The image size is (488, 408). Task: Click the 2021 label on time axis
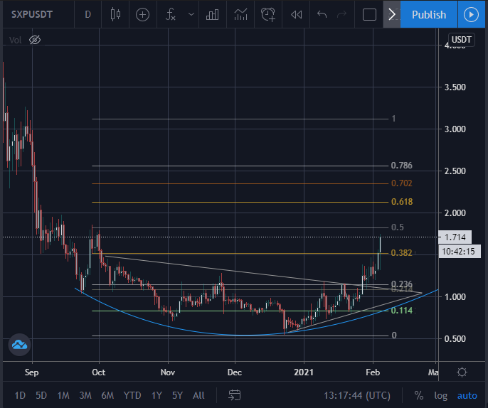click(304, 372)
